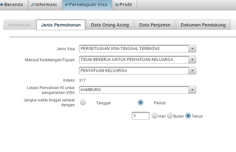Select the Tanggal radio button
Viewport: 236px width, 152px height.
(x=83, y=102)
